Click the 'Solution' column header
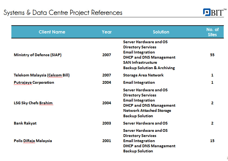 coord(161,32)
